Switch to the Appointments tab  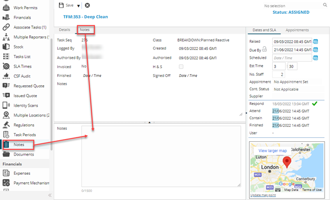point(297,30)
